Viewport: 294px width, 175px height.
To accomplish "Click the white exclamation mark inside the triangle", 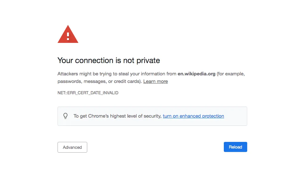I will click(x=68, y=36).
